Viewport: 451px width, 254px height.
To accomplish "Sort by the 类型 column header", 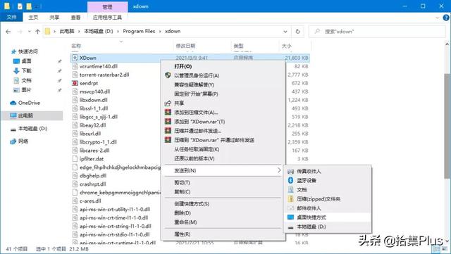I will [x=238, y=46].
